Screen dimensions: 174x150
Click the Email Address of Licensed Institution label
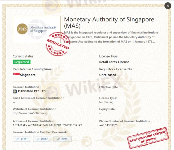38,98
